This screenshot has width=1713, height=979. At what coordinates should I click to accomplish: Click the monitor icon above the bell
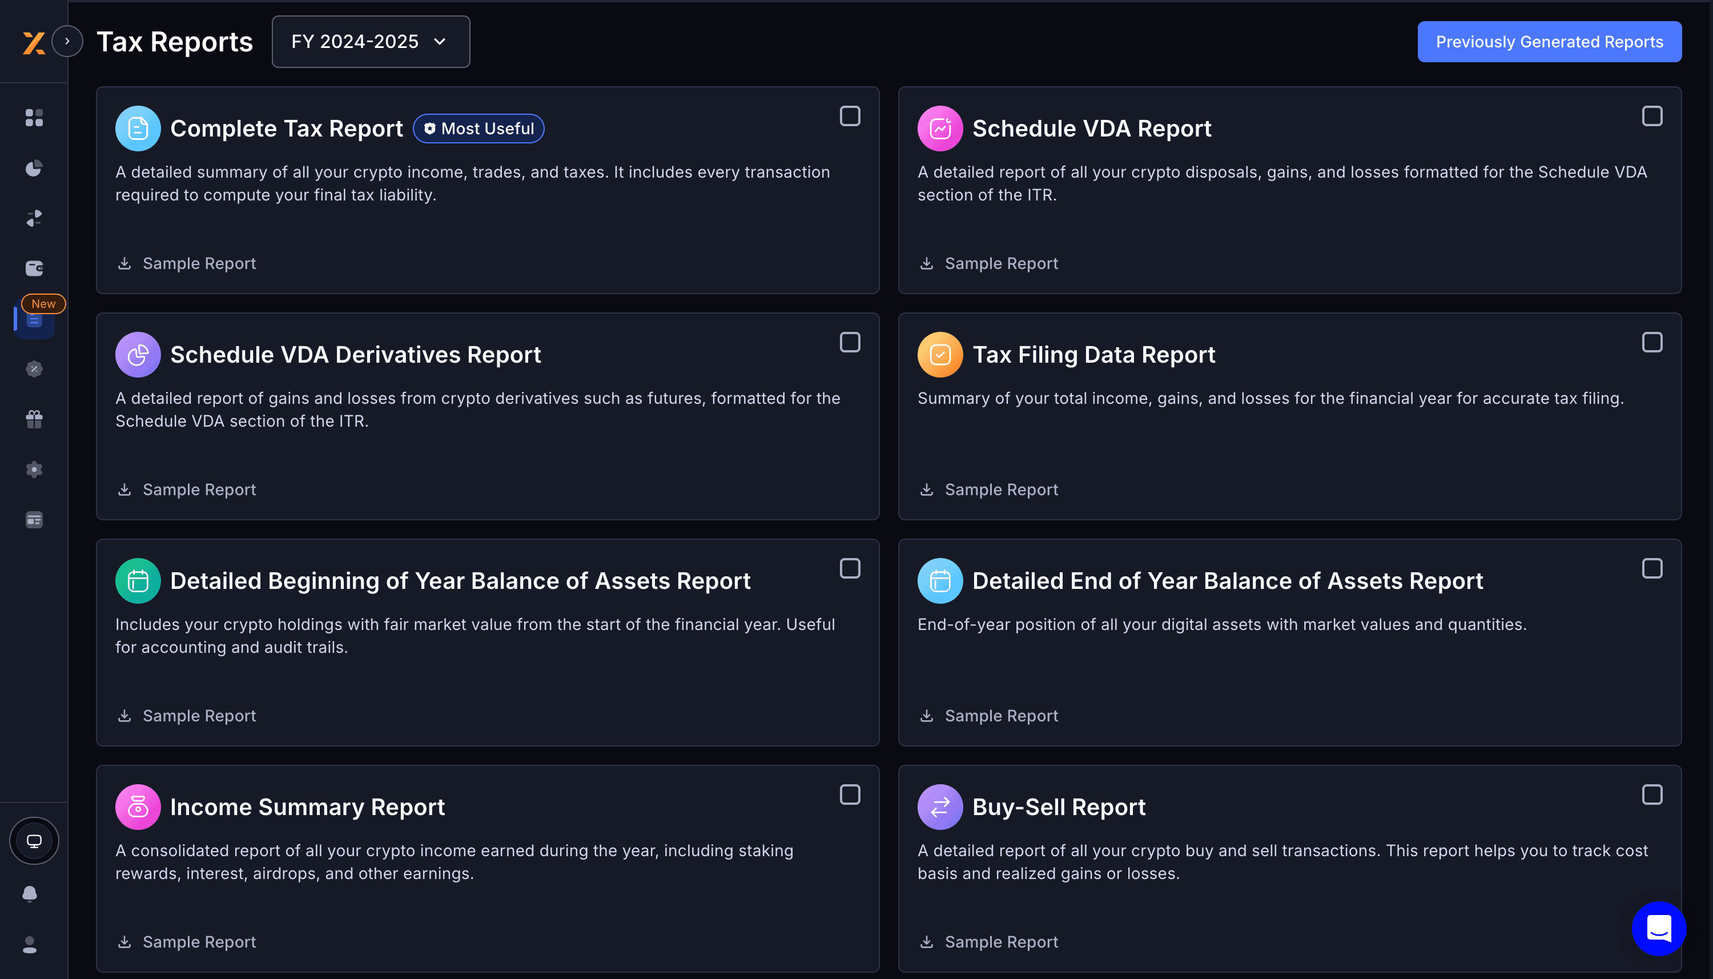[34, 840]
